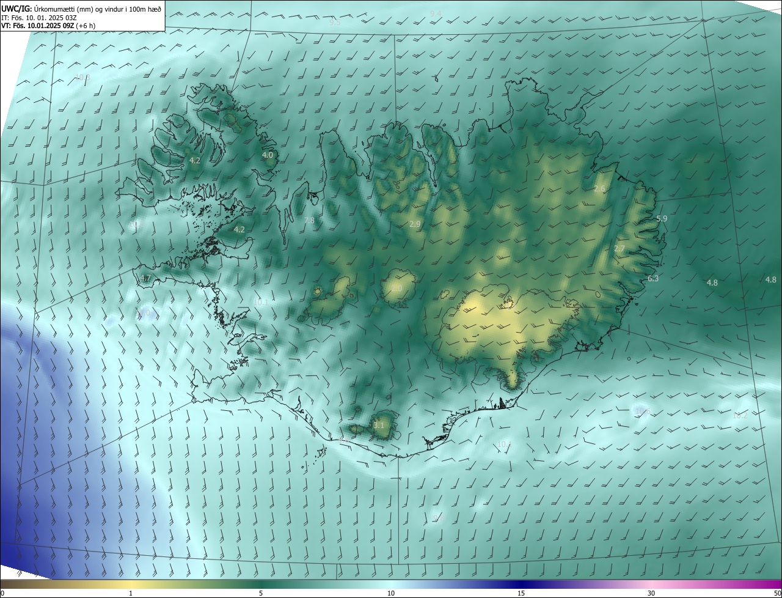The height and width of the screenshot is (598, 782).
Task: Click the 1 tick on the colour scale
Action: [x=131, y=594]
